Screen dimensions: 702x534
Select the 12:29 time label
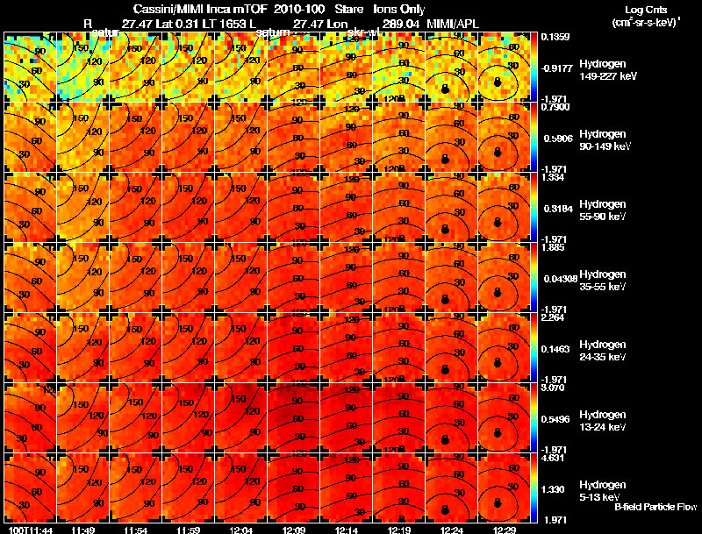[504, 530]
